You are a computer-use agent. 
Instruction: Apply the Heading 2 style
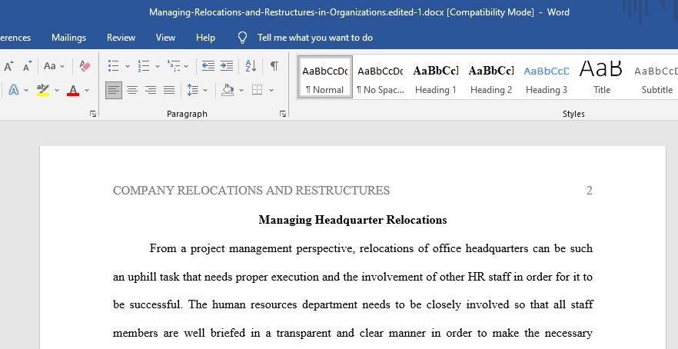click(490, 77)
